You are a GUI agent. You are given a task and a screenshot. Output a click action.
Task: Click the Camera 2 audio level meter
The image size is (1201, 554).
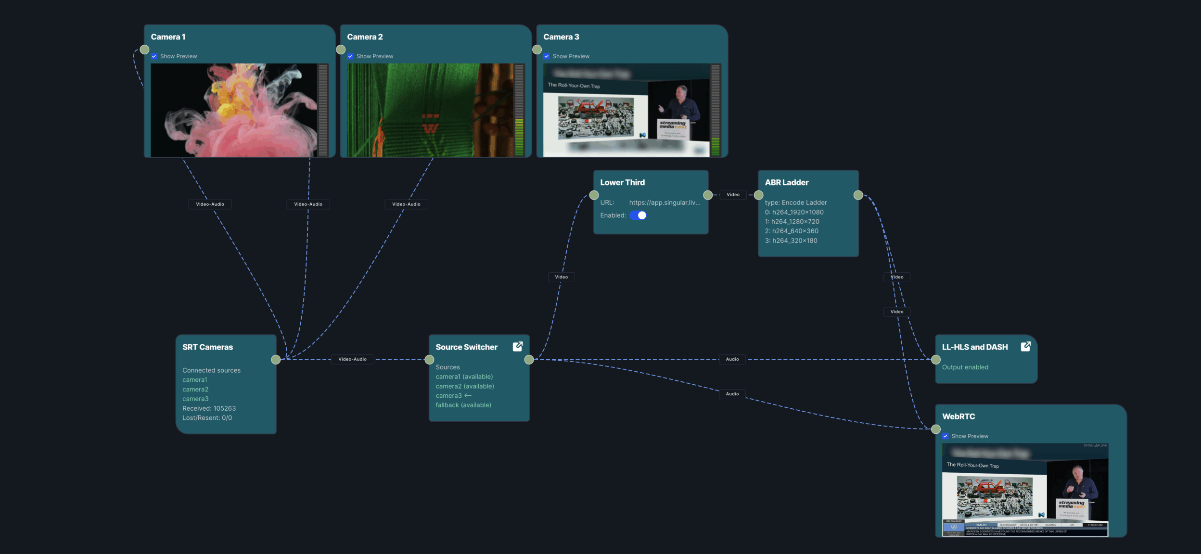519,110
